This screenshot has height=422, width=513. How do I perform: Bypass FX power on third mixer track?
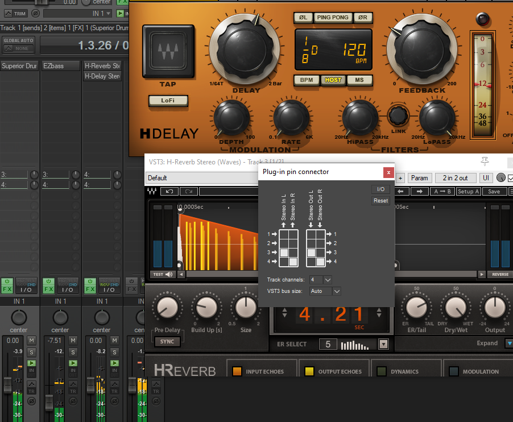(90, 282)
